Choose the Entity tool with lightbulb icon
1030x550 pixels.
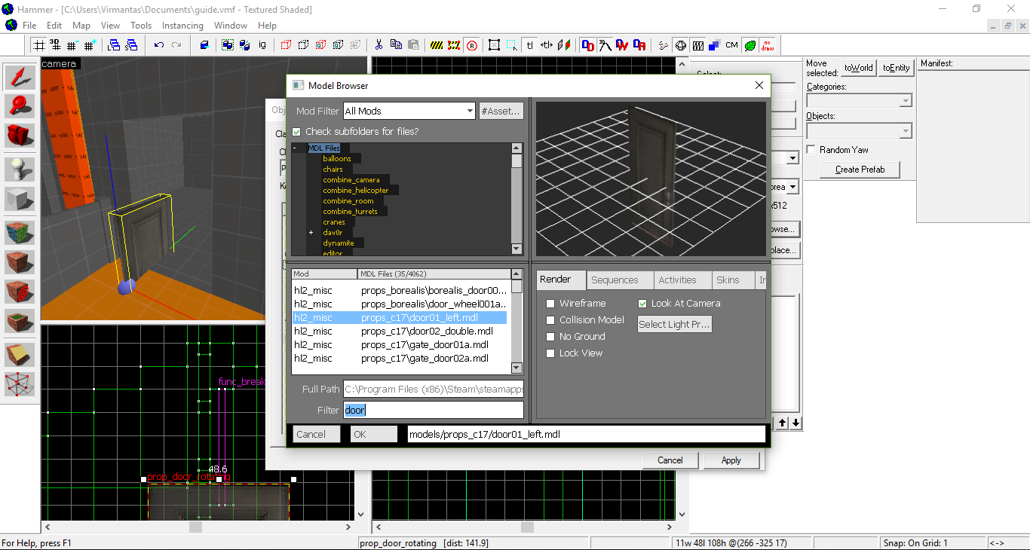[20, 169]
